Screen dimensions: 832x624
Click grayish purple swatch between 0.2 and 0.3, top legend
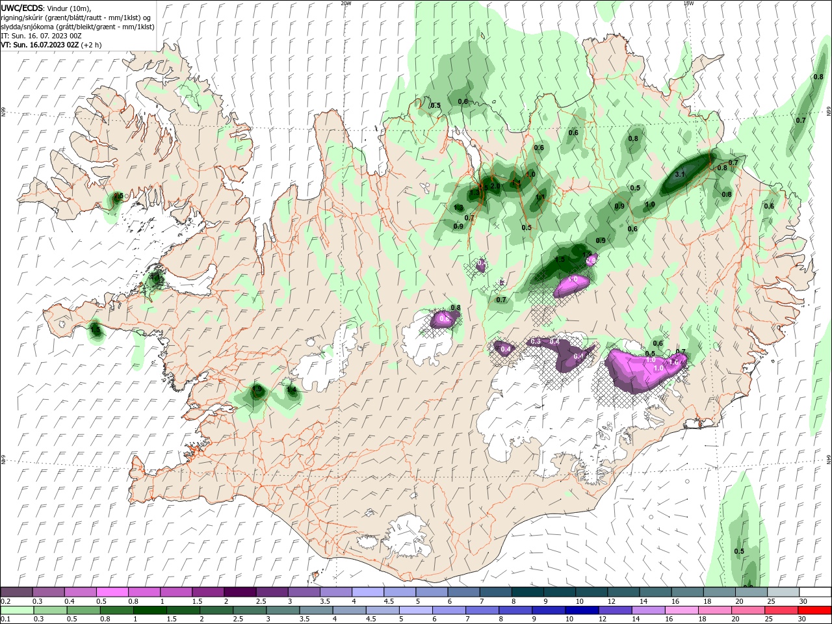pyautogui.click(x=16, y=592)
